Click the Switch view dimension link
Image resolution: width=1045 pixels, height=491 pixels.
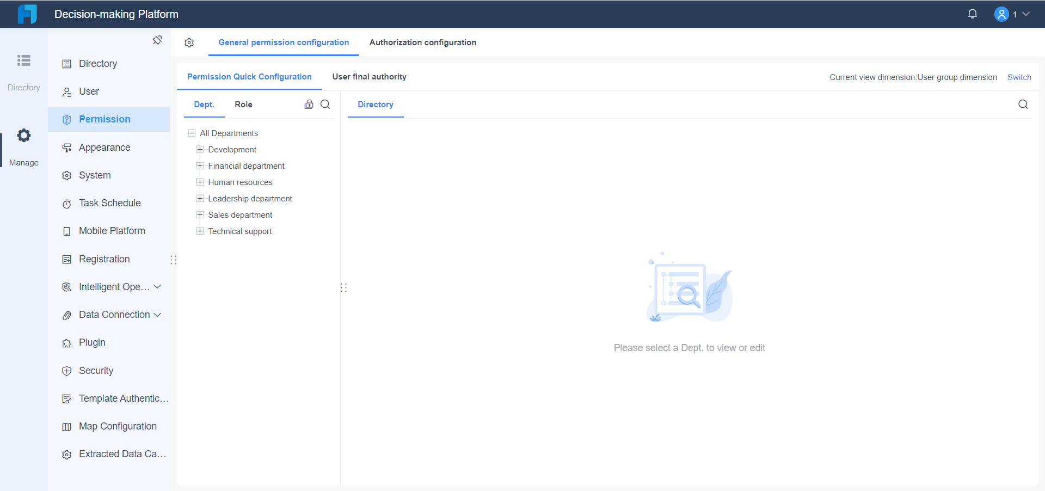[x=1019, y=77]
